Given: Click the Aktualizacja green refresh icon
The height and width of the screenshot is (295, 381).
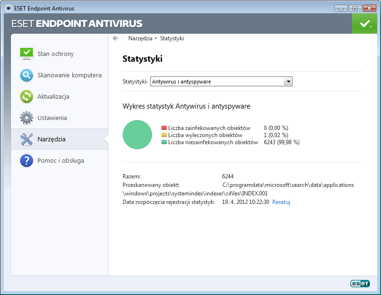Looking at the screenshot, I should (27, 97).
